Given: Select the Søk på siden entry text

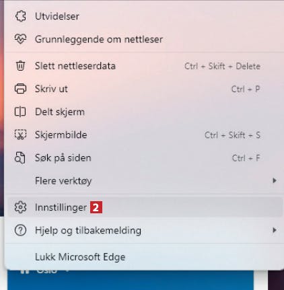Looking at the screenshot, I should [63, 158].
